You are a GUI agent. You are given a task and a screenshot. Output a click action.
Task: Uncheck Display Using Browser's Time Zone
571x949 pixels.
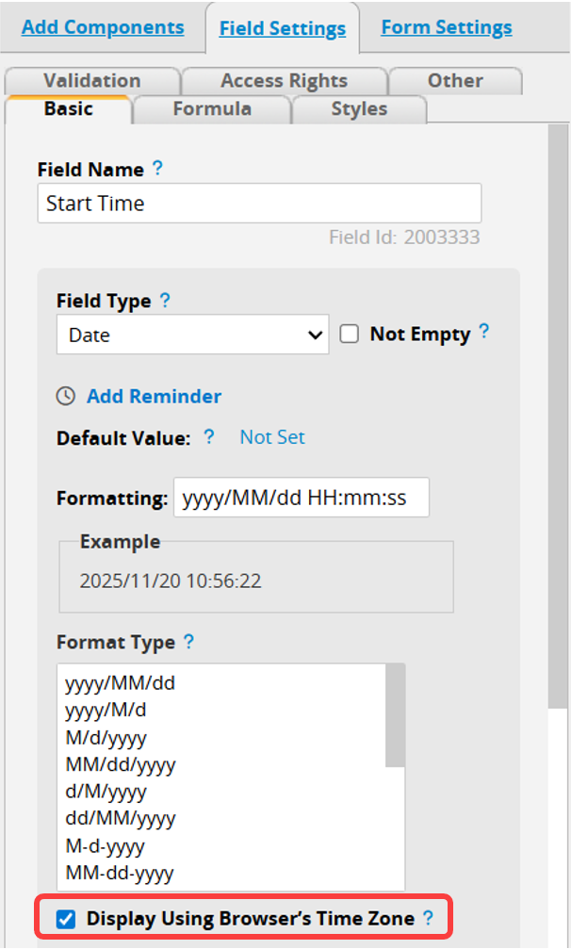(x=66, y=919)
